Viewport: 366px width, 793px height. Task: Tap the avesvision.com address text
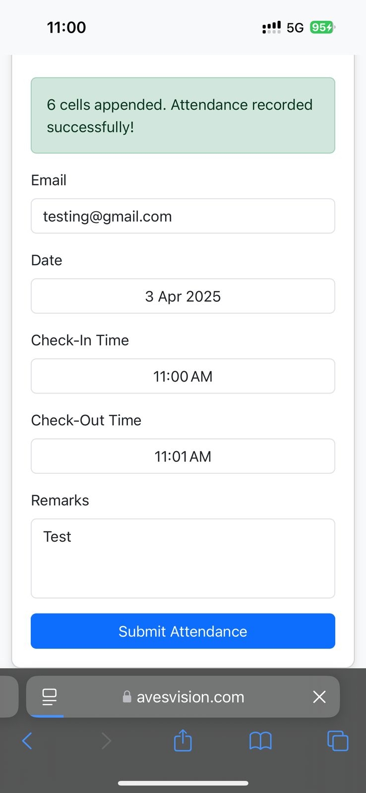[x=190, y=697]
